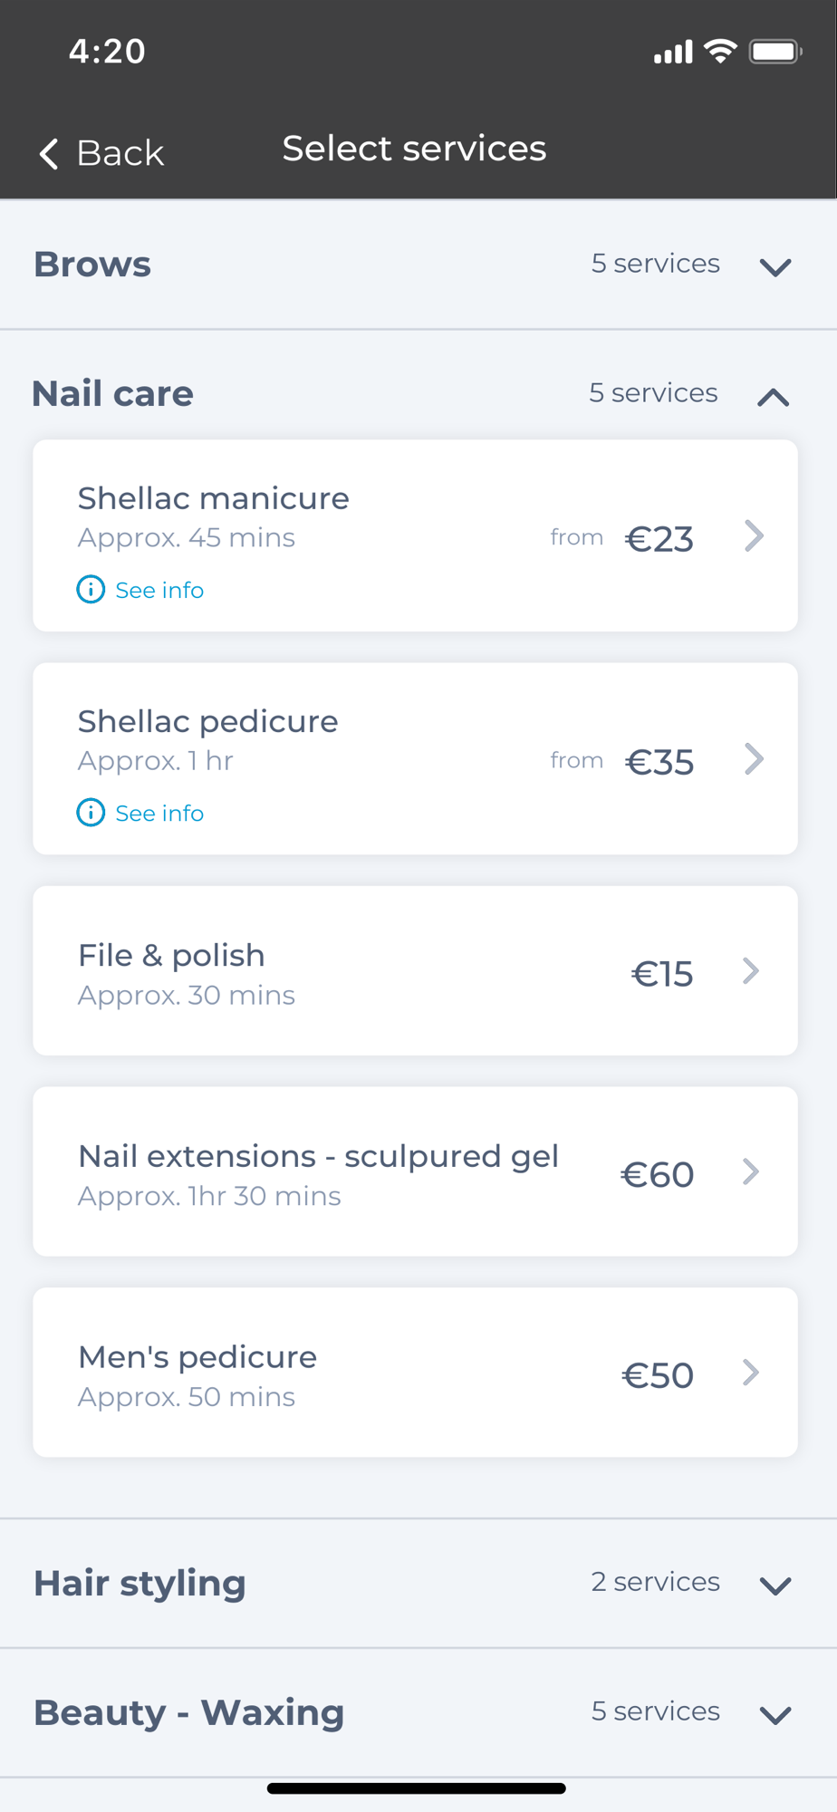Expand the Brows section chevron
This screenshot has width=837, height=1812.
775,267
